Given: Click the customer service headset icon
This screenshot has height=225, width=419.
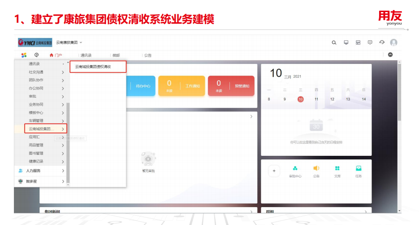Looking at the screenshot, I should coord(382,42).
